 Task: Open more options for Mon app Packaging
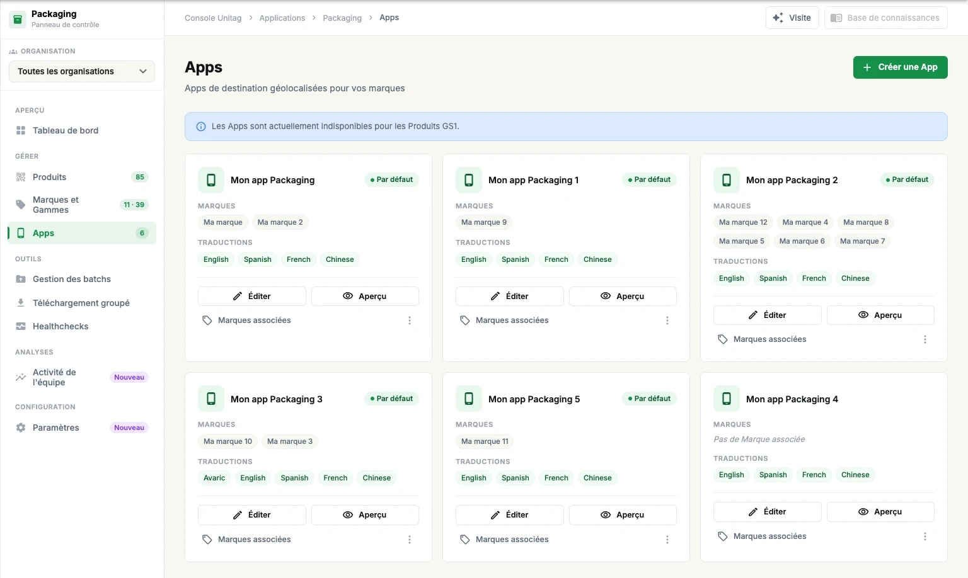410,320
